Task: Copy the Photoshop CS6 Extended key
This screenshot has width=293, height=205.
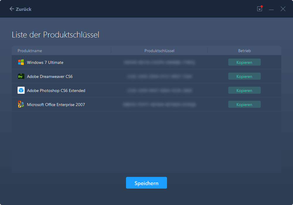Action: [x=244, y=90]
